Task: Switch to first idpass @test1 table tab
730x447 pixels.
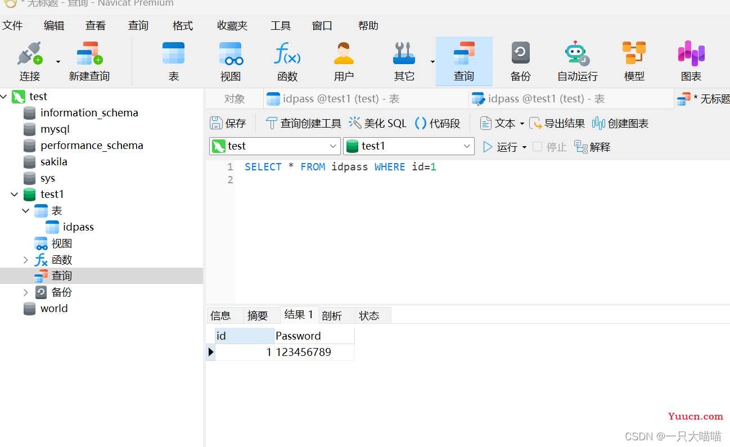Action: click(366, 99)
